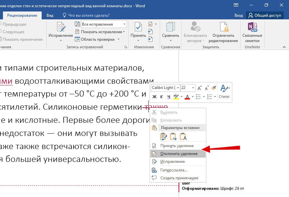
Task: Select 'Принять удаление' from context menu
Action: click(178, 146)
